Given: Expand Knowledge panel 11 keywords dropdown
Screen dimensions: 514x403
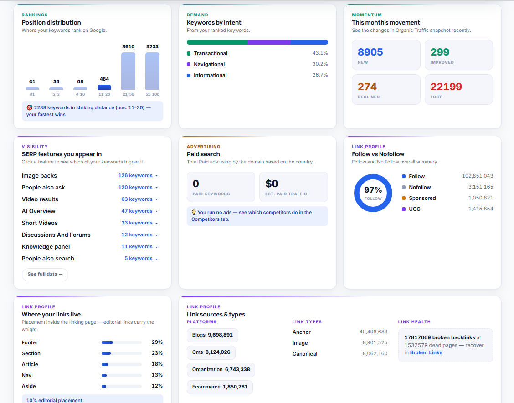Looking at the screenshot, I should point(139,246).
